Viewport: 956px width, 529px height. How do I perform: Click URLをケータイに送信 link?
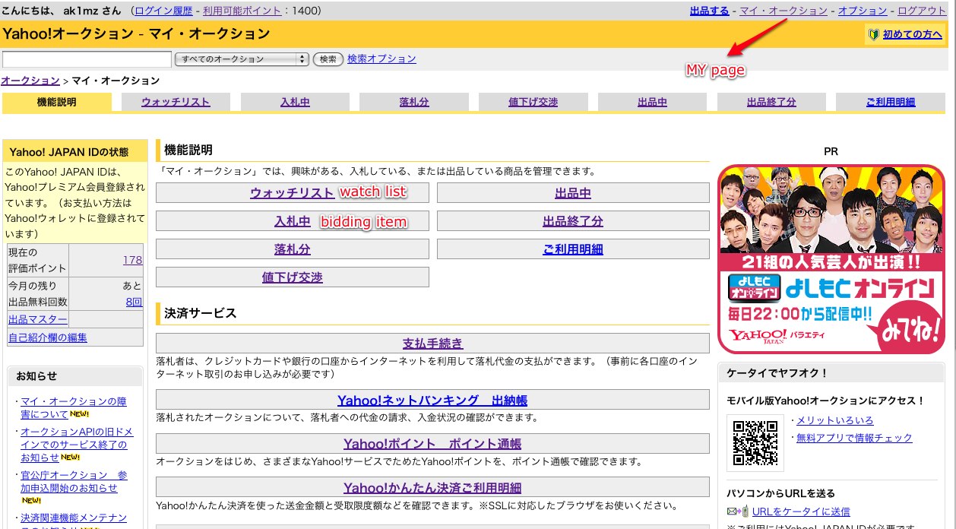[801, 512]
